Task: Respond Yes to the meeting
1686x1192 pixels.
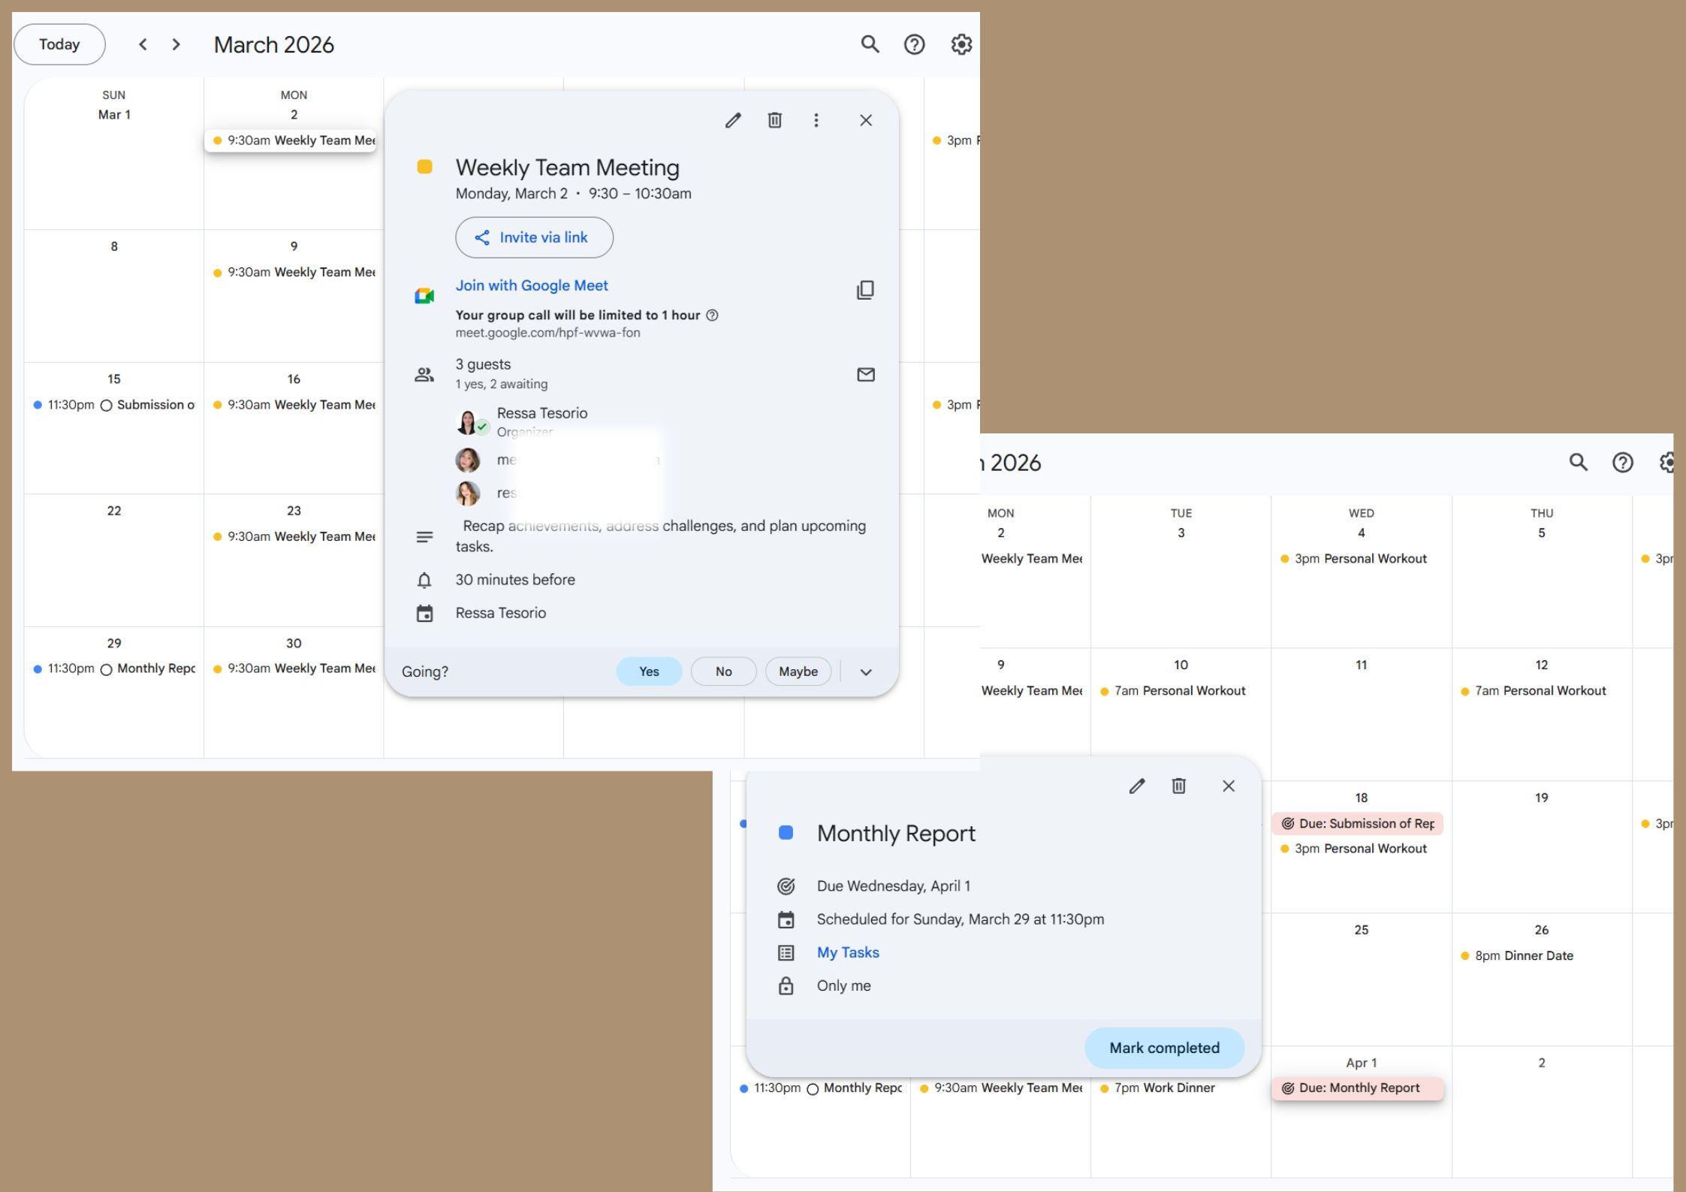Action: click(x=649, y=671)
